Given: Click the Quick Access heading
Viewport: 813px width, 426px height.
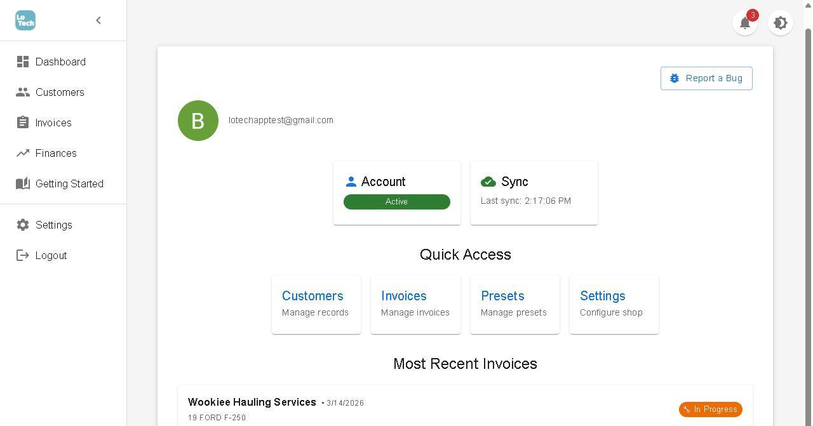Looking at the screenshot, I should (466, 255).
